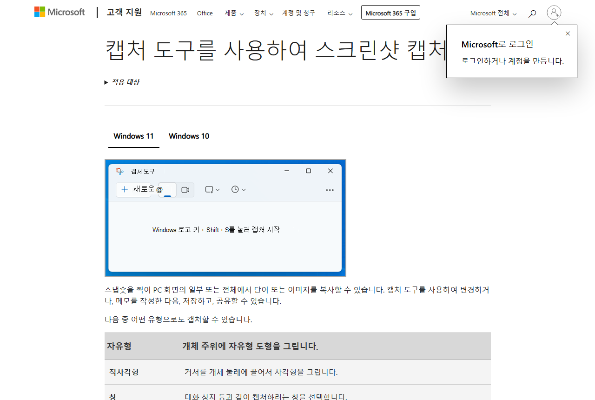
Task: Click the Microsoft logo
Action: [59, 12]
